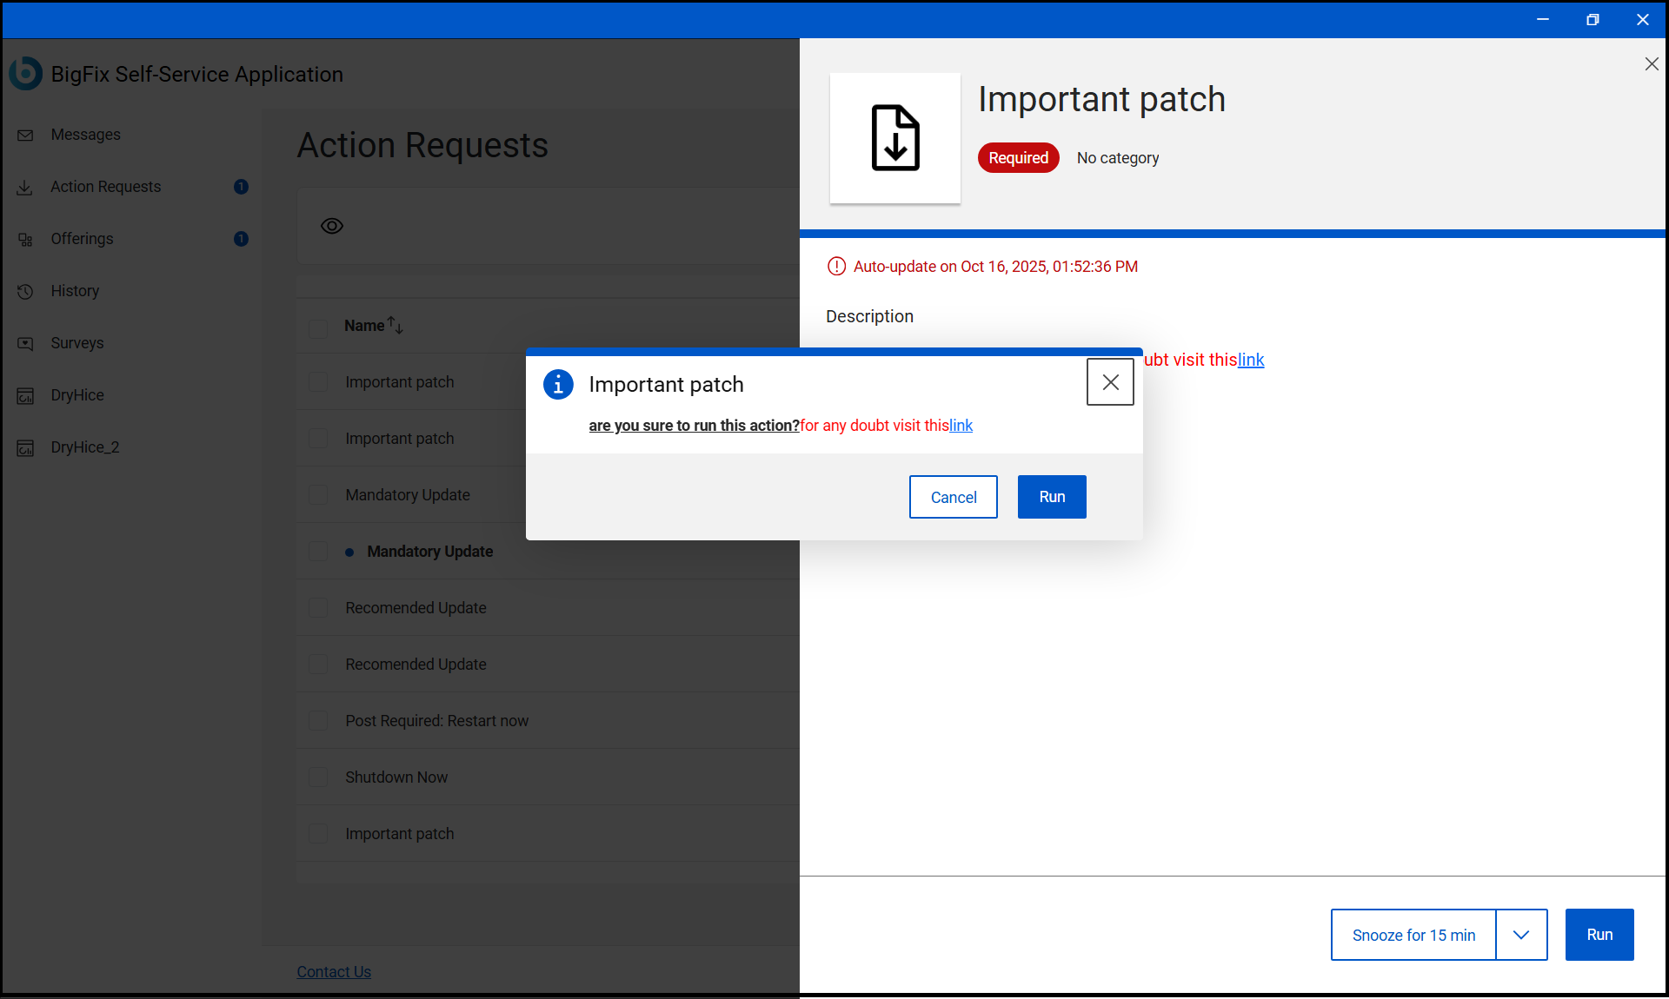1669x999 pixels.
Task: Open the link in dialog message
Action: (961, 426)
